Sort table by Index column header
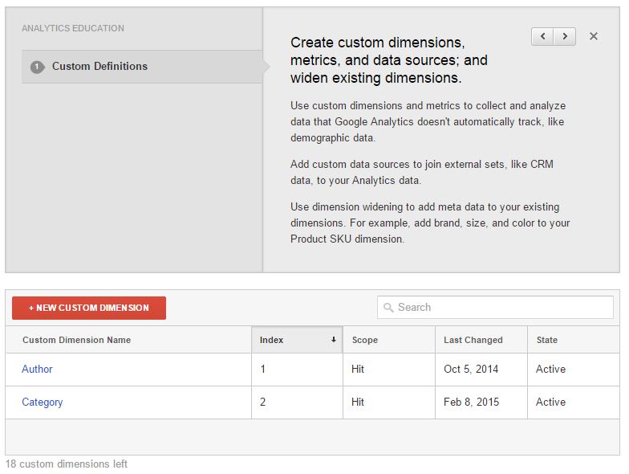The width and height of the screenshot is (629, 474). pos(272,340)
